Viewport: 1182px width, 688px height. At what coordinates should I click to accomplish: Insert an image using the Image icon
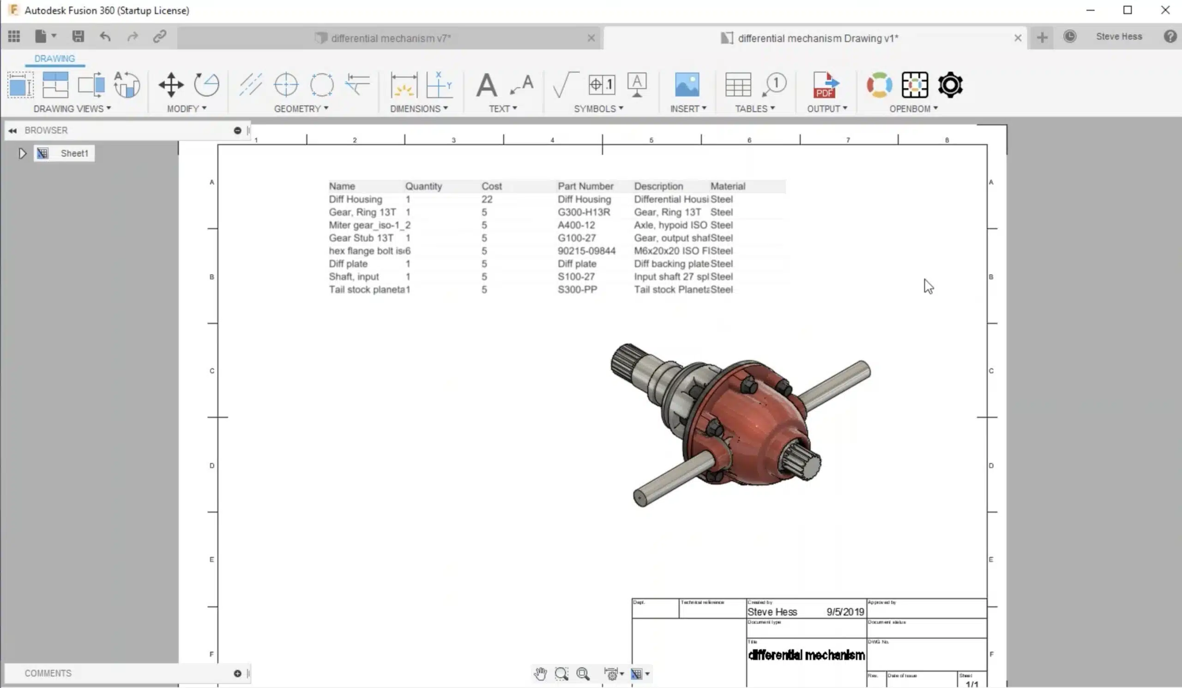click(687, 85)
